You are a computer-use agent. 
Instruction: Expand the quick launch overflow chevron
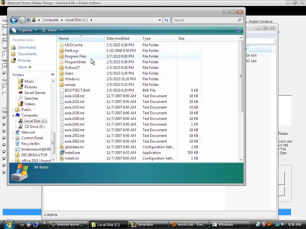click(x=44, y=223)
